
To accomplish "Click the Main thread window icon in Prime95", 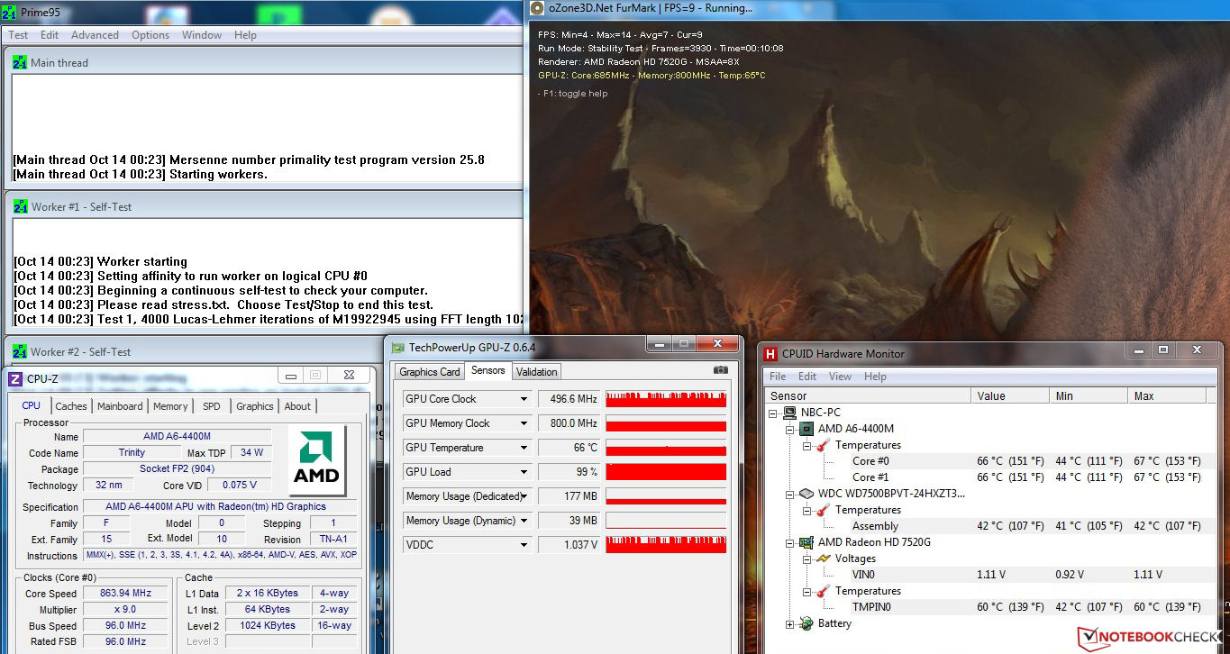I will point(20,63).
